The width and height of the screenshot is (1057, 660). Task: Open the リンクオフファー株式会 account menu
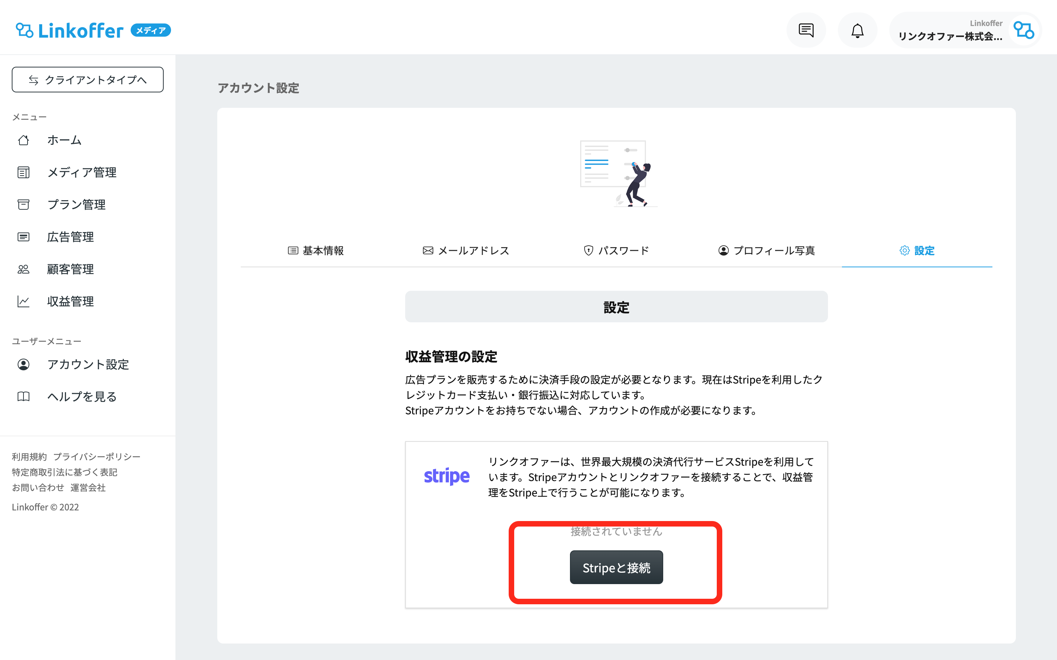tap(965, 30)
